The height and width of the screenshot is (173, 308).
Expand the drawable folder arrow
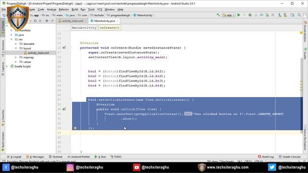coord(16,44)
